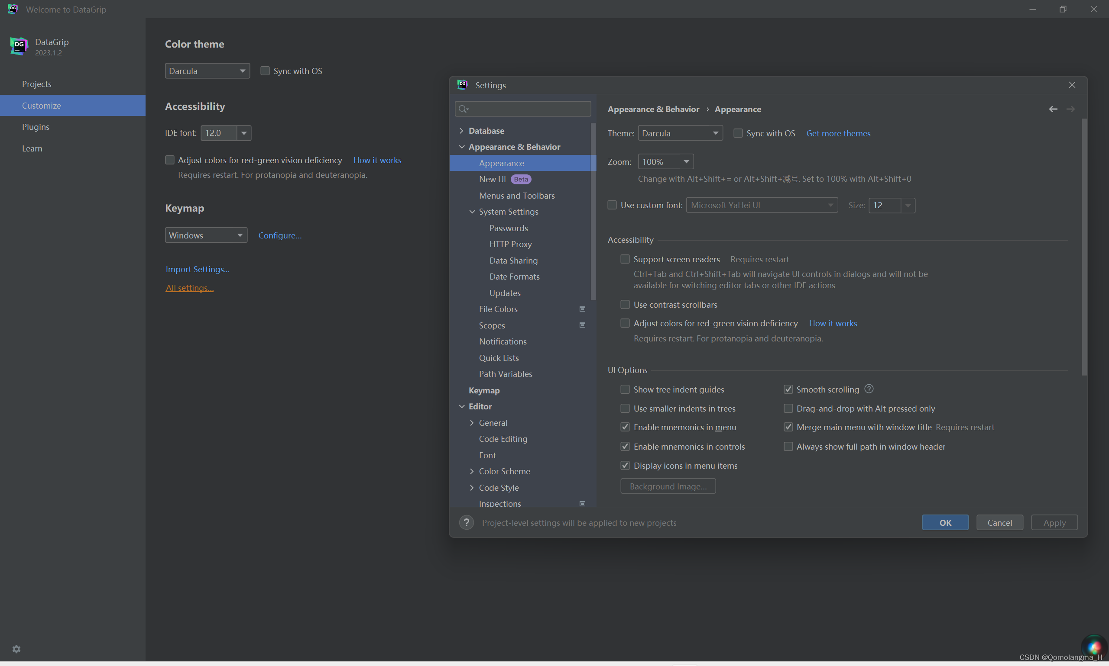Open the Zoom percentage dropdown

[666, 161]
